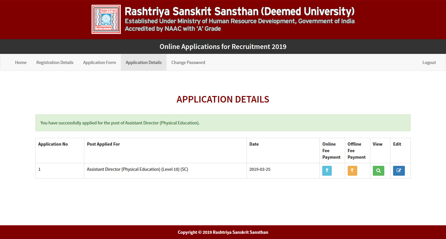Viewport: 446px width, 239px height.
Task: Log out using the Logout link
Action: [x=429, y=62]
